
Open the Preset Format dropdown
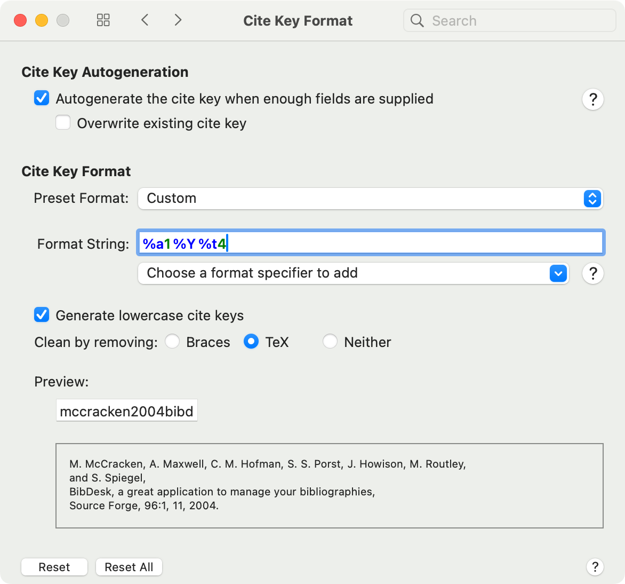click(x=370, y=199)
